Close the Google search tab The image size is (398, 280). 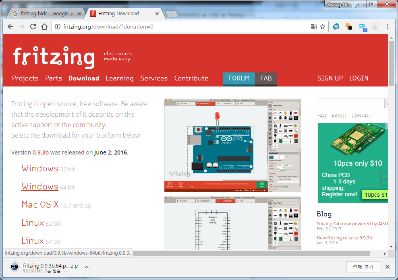[x=79, y=14]
